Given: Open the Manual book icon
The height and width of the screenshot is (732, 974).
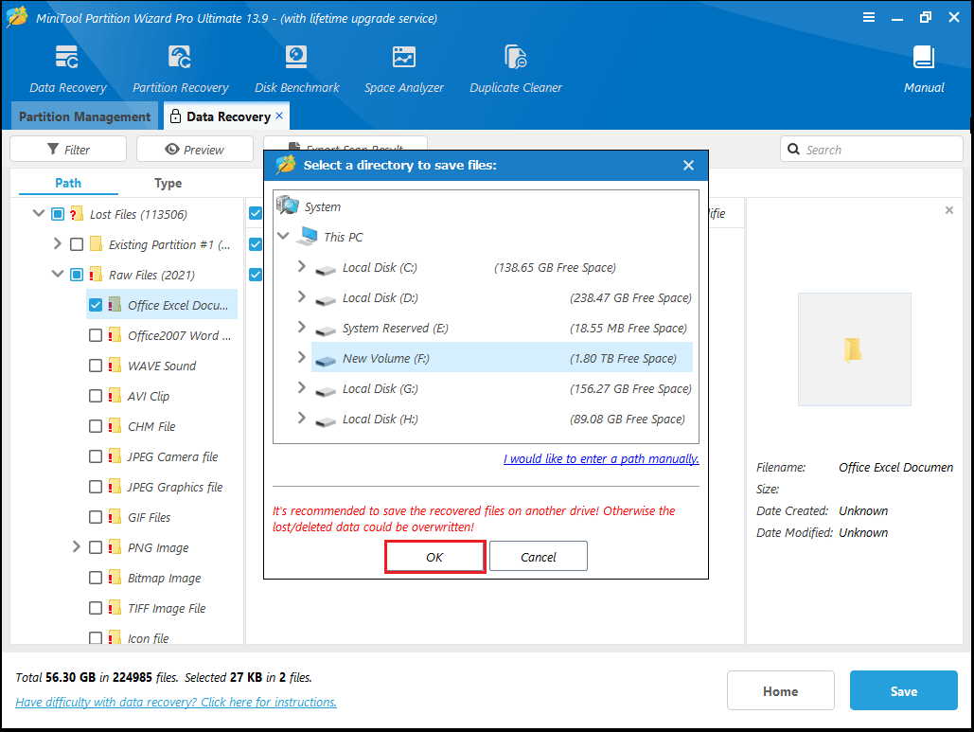Looking at the screenshot, I should (924, 57).
